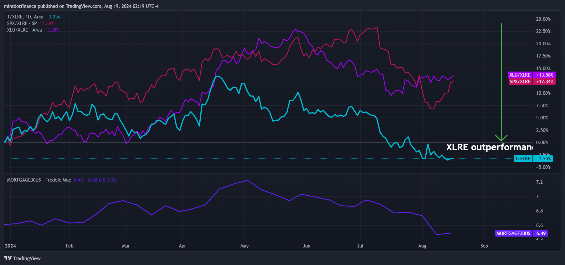This screenshot has width=565, height=265.
Task: Click the 5.00% tick on the price scale
Action: coord(542,118)
